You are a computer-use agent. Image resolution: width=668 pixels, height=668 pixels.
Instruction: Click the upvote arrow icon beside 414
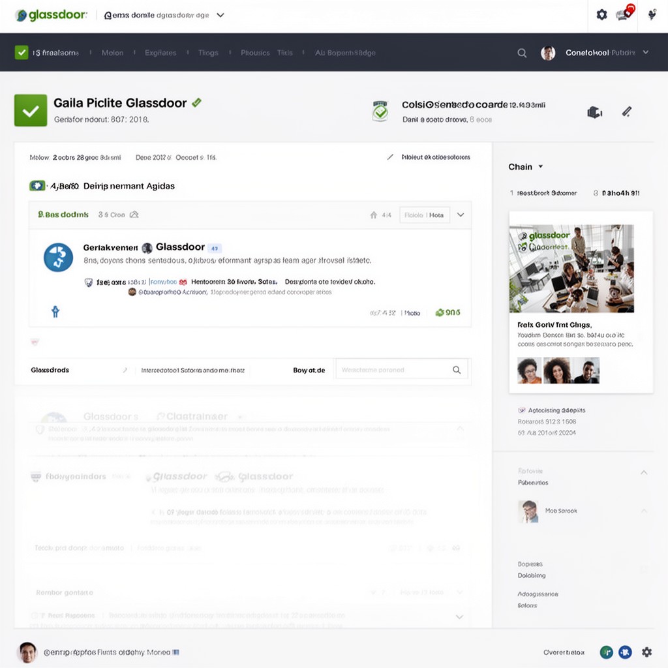[x=373, y=215]
